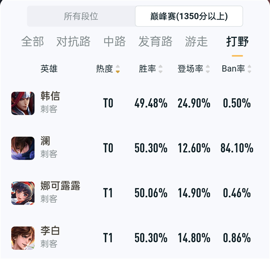Tap 澜's 84.10% Ban rate
270x259 pixels.
(x=237, y=148)
